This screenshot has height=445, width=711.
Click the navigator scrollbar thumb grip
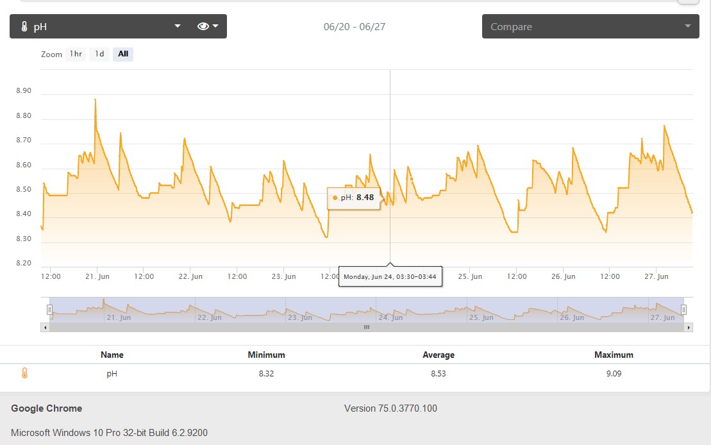pos(366,327)
